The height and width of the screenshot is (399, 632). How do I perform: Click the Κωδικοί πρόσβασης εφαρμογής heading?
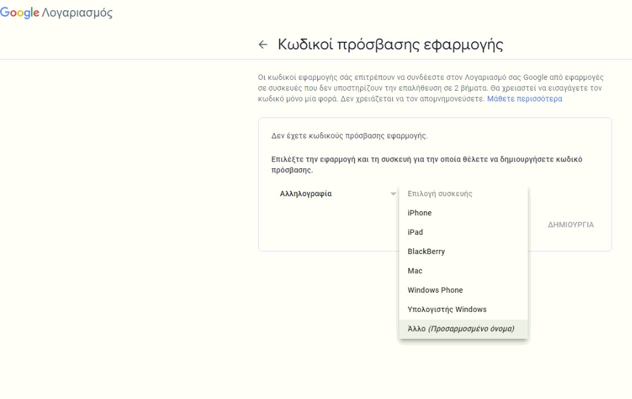390,45
